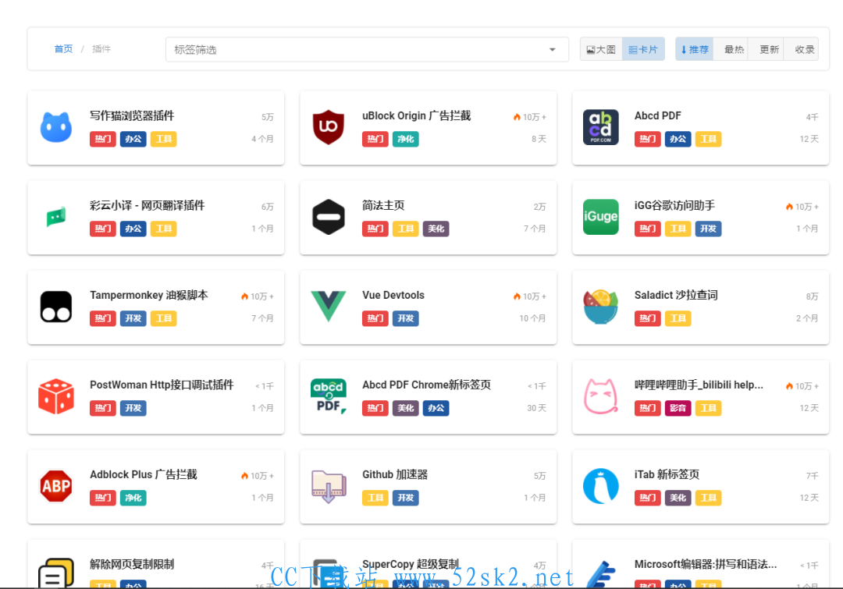
Task: Focus the 标签筛选 tag filter field
Action: [367, 49]
